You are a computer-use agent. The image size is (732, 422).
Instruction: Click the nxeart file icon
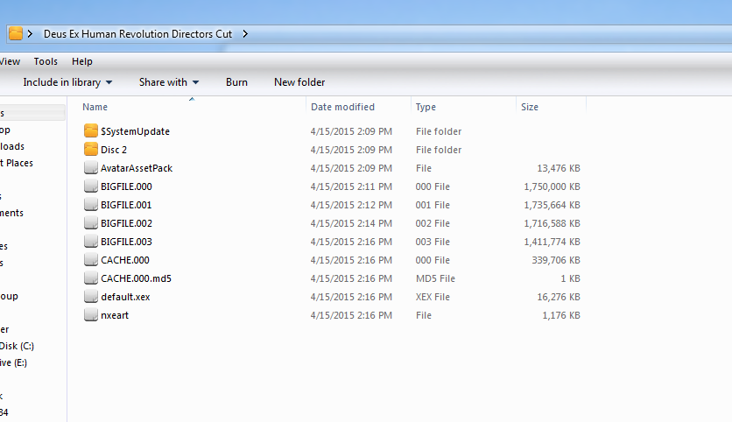[91, 315]
